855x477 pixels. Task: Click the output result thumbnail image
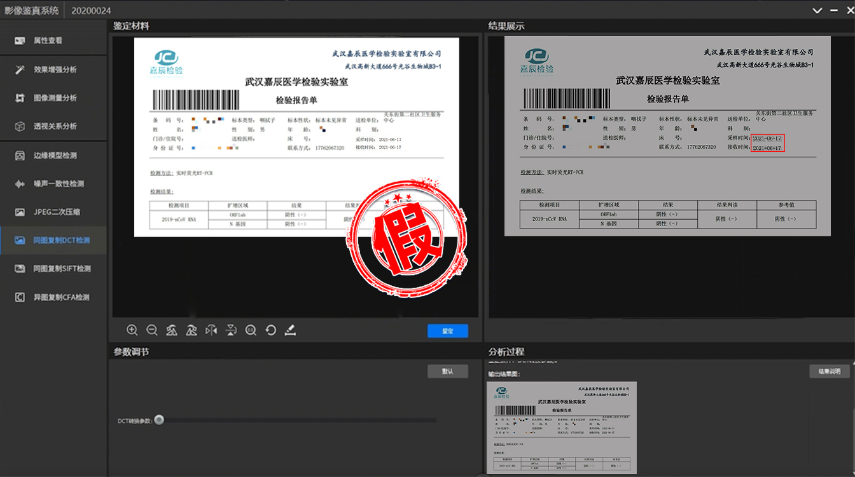(562, 427)
